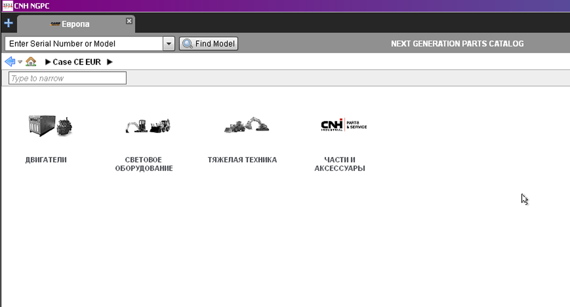
Task: Expand the serial number combo box dropdown
Action: point(169,44)
